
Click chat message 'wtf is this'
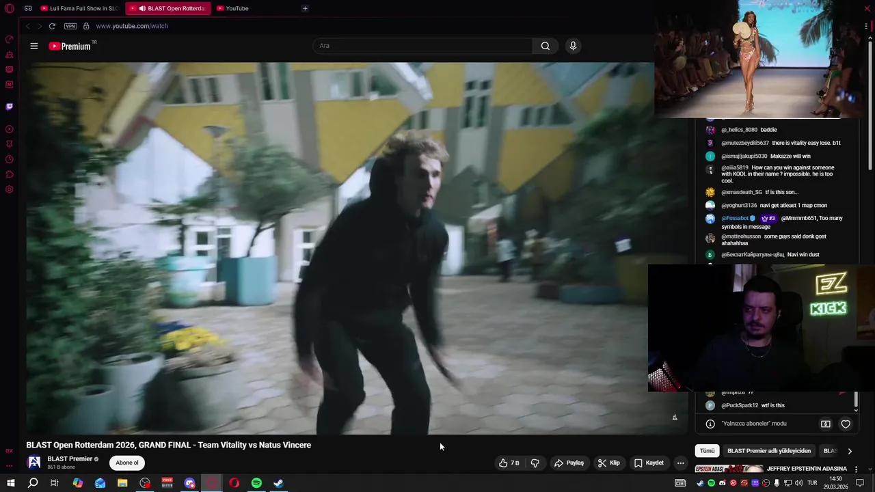click(773, 405)
